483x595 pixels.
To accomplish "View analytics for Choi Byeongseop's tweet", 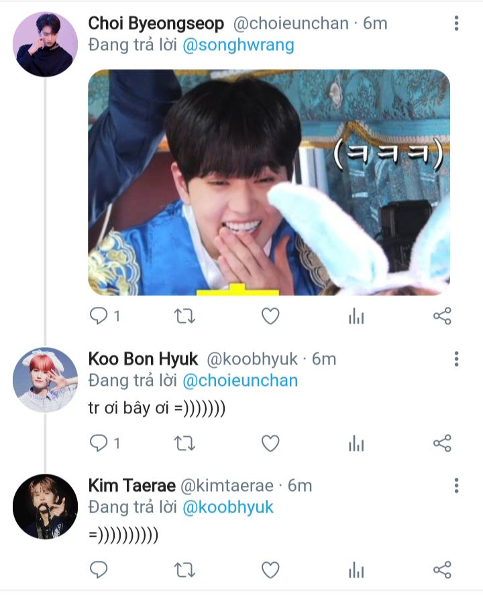I will [x=356, y=316].
